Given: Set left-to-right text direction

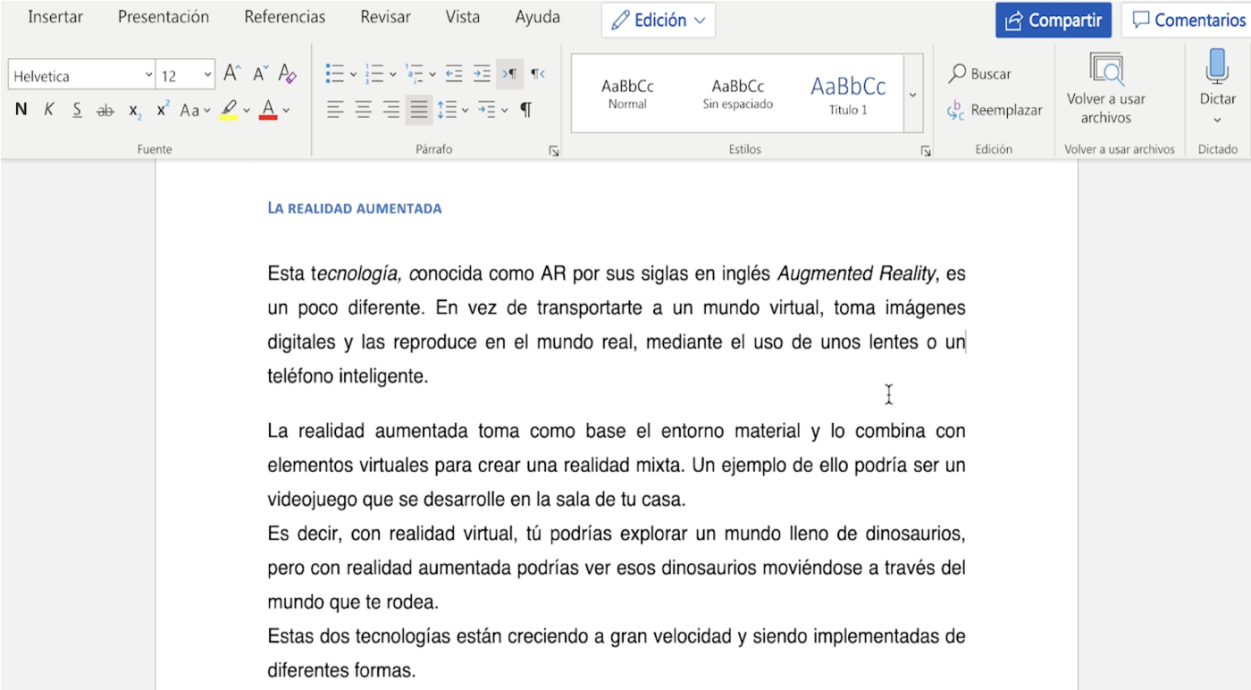Looking at the screenshot, I should pyautogui.click(x=509, y=74).
